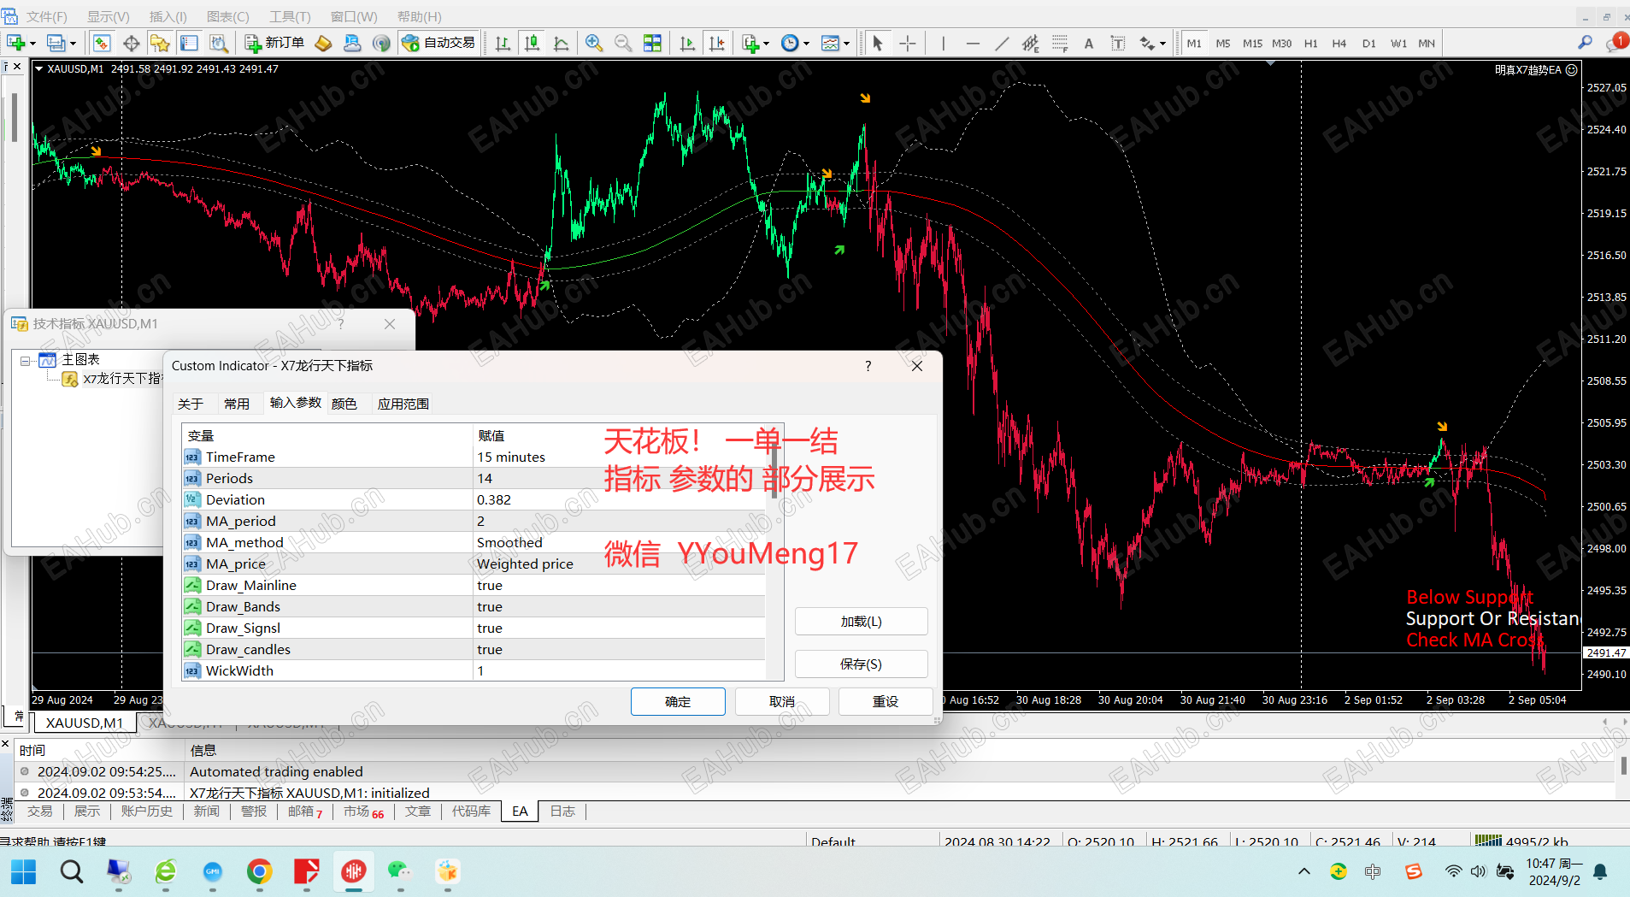Open the 颜色 tab in indicator dialog
The image size is (1630, 897).
[x=344, y=403]
